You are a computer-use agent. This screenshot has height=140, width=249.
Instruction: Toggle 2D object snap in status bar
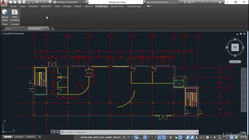pyautogui.click(x=164, y=137)
